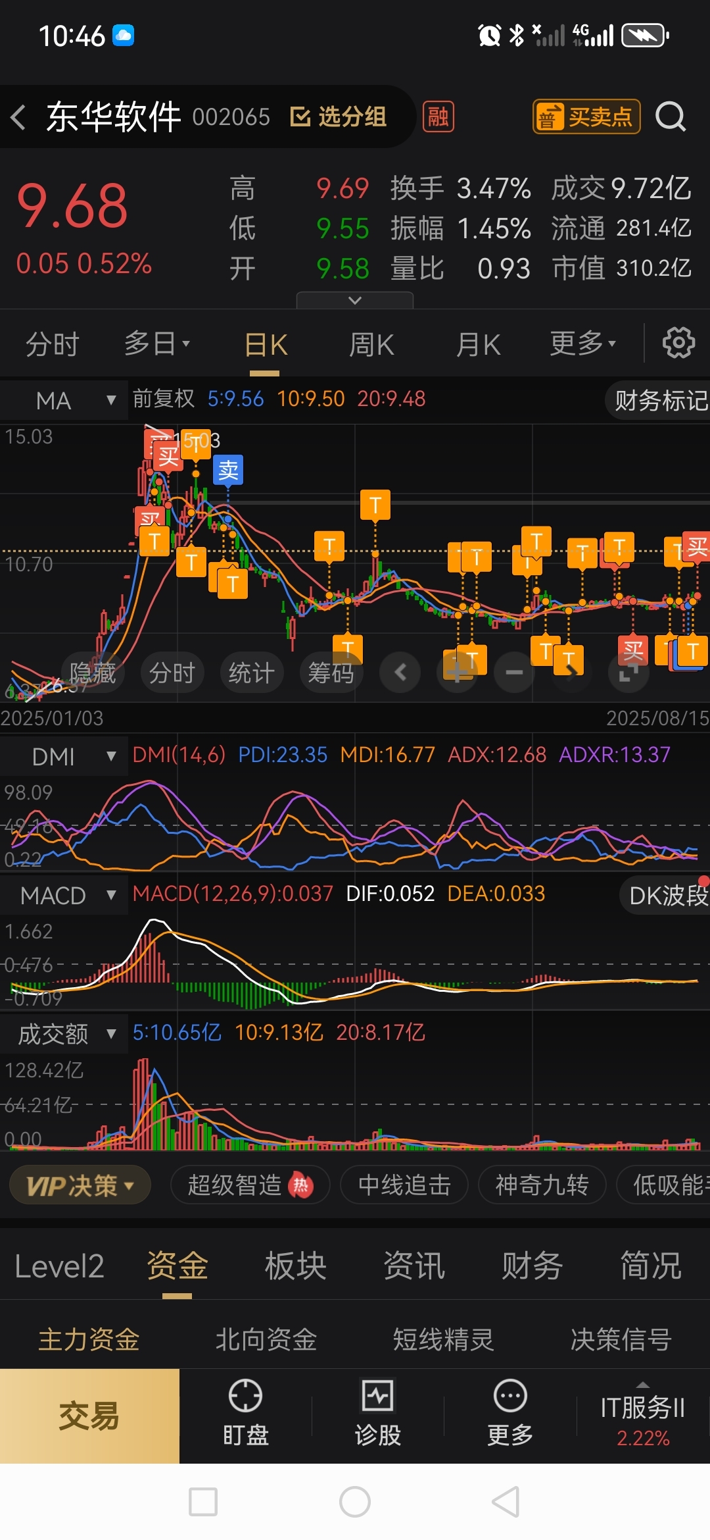The width and height of the screenshot is (710, 1540).
Task: Select the 月K tab
Action: coord(478,344)
